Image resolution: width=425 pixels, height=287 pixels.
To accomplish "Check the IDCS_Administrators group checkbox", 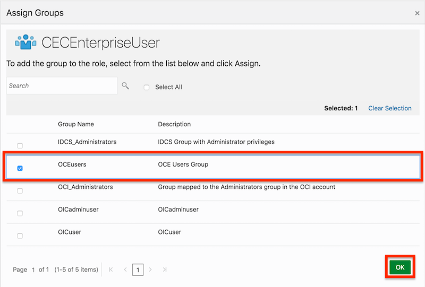I will pyautogui.click(x=20, y=145).
